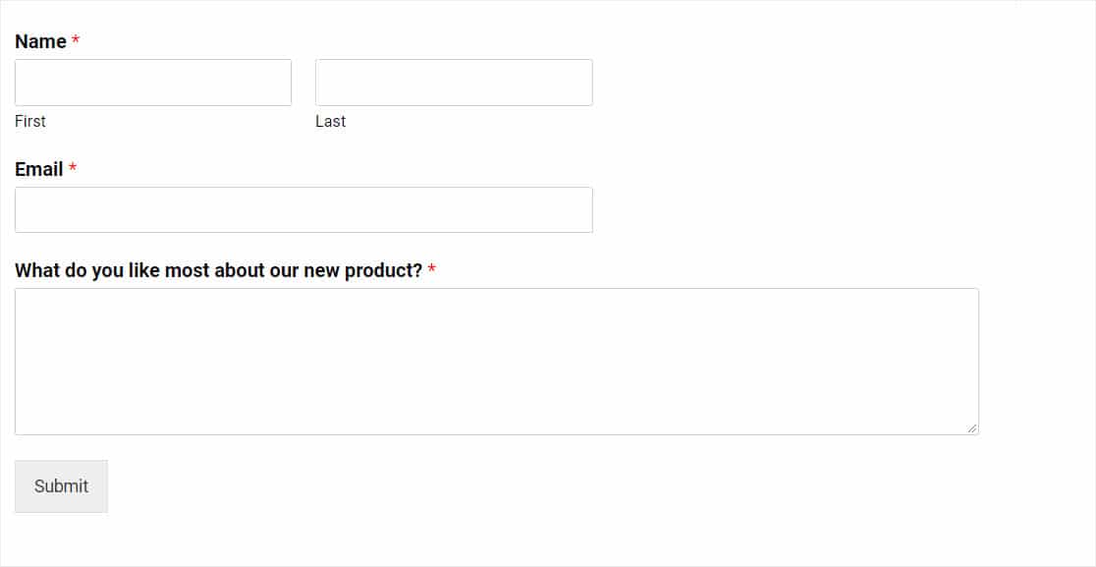Click the red asterisk beside Name
This screenshot has height=567, width=1096.
pos(76,41)
